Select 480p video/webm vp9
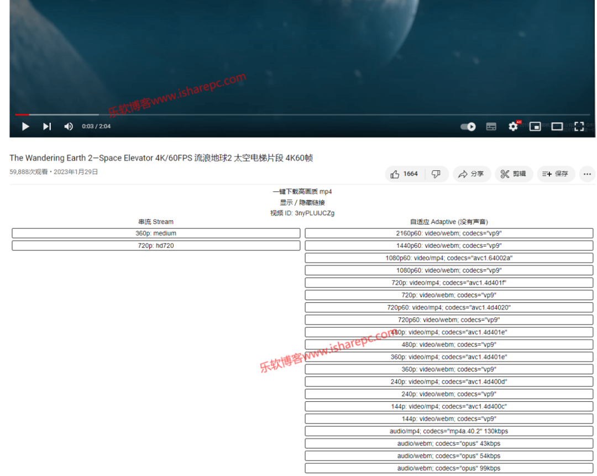Screen dimensions: 597x476 pos(449,344)
